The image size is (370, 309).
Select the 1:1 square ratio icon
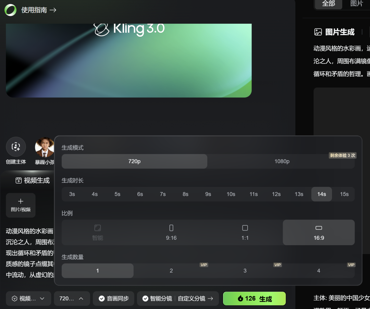[x=245, y=228]
